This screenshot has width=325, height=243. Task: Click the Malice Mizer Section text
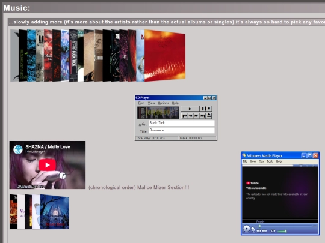click(163, 187)
